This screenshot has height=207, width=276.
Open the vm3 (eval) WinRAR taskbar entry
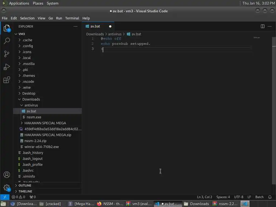(x=139, y=204)
